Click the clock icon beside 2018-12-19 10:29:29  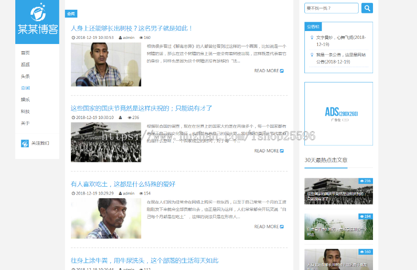click(x=73, y=194)
